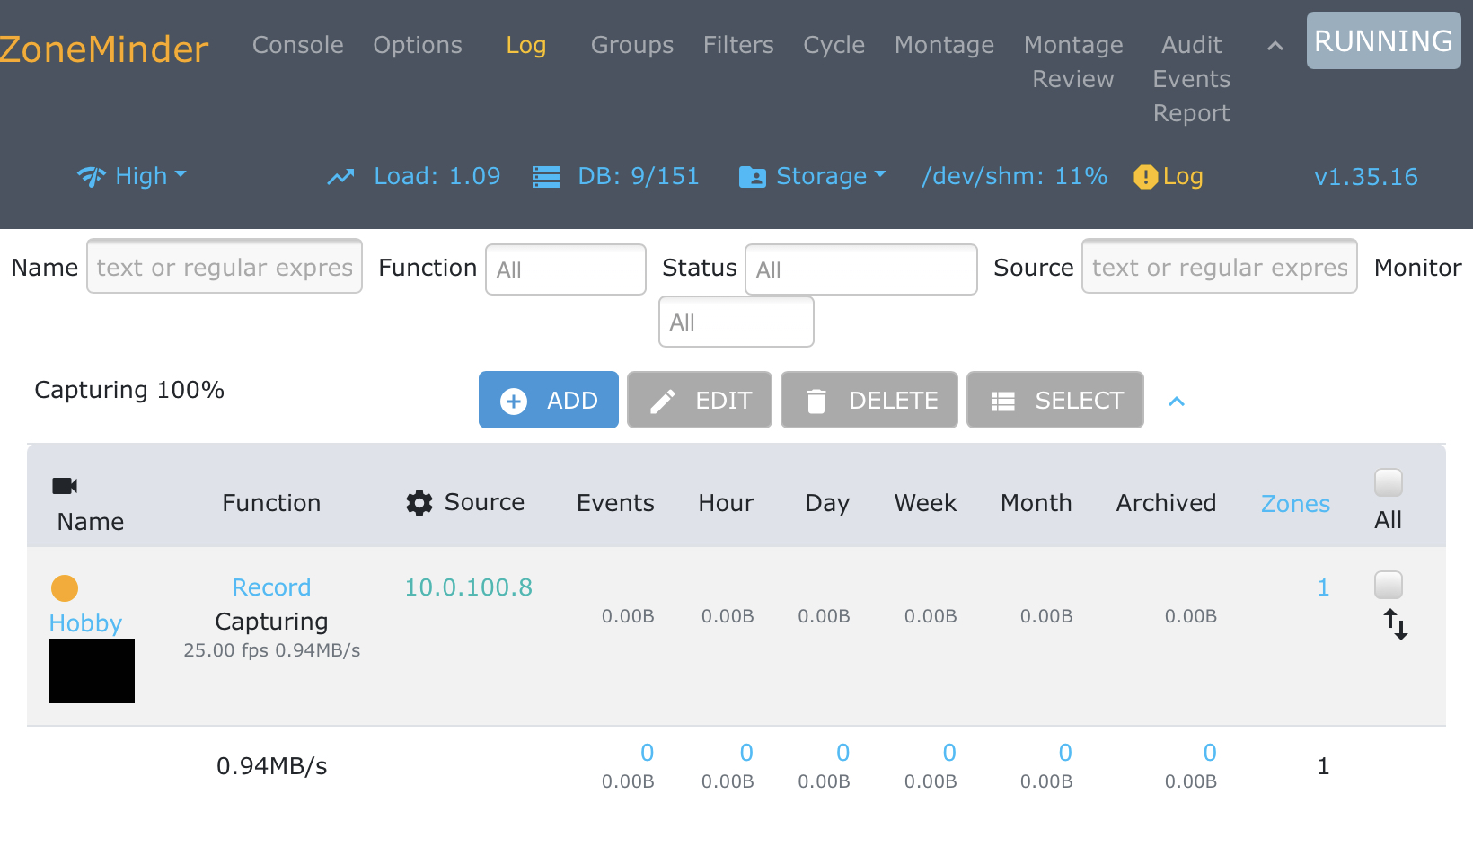
Task: Click the orange status dot for Hobby monitor
Action: (65, 588)
